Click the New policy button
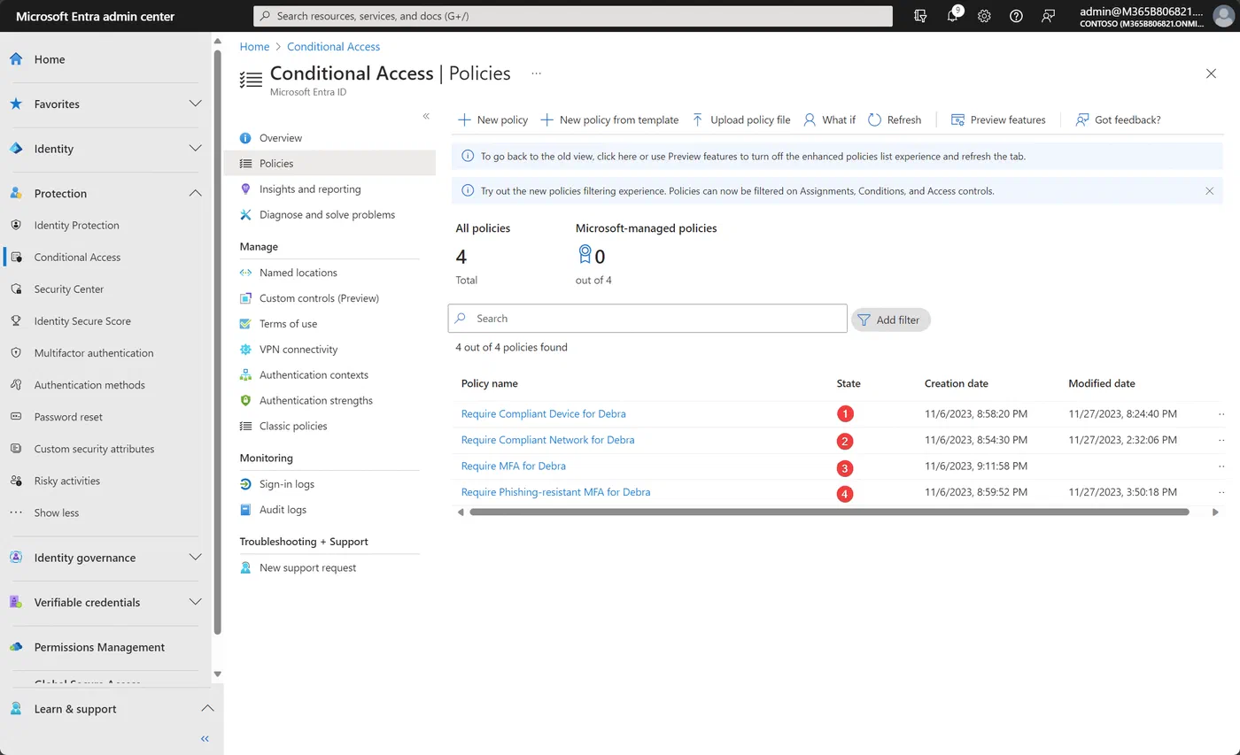The width and height of the screenshot is (1240, 755). click(492, 119)
